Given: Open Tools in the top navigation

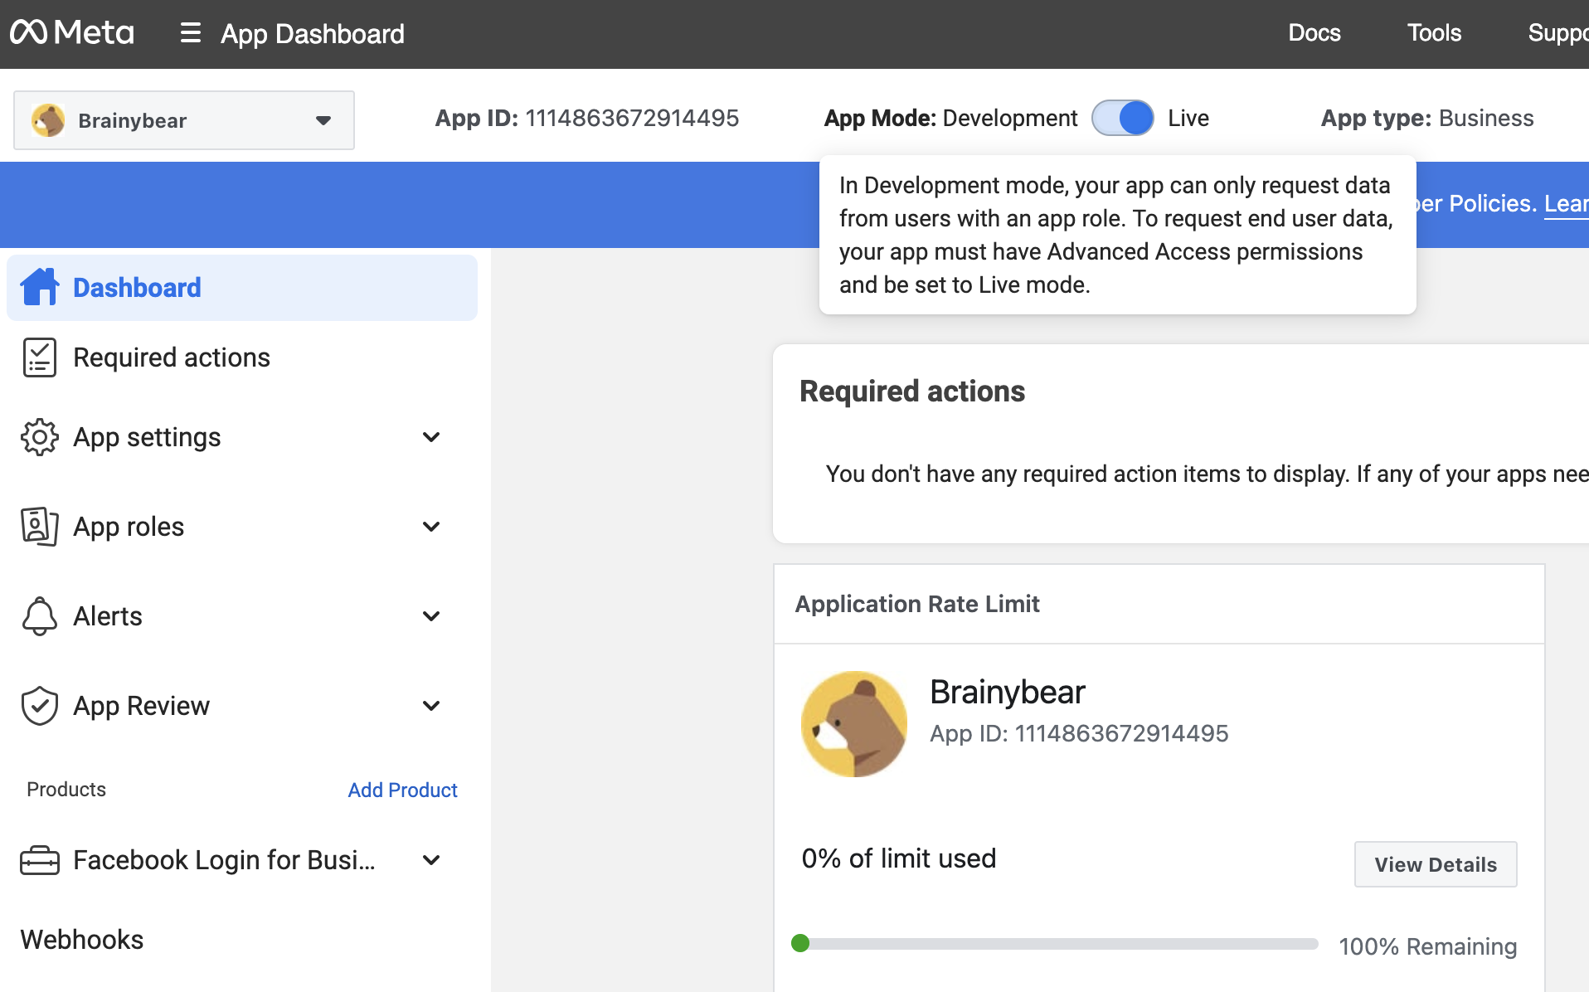Looking at the screenshot, I should coord(1434,33).
